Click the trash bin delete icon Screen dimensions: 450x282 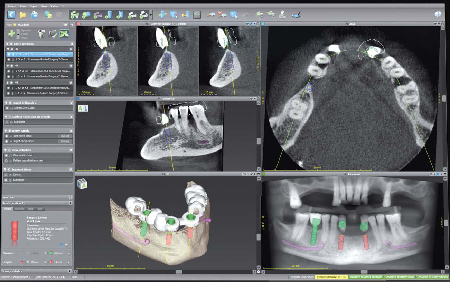41,33
